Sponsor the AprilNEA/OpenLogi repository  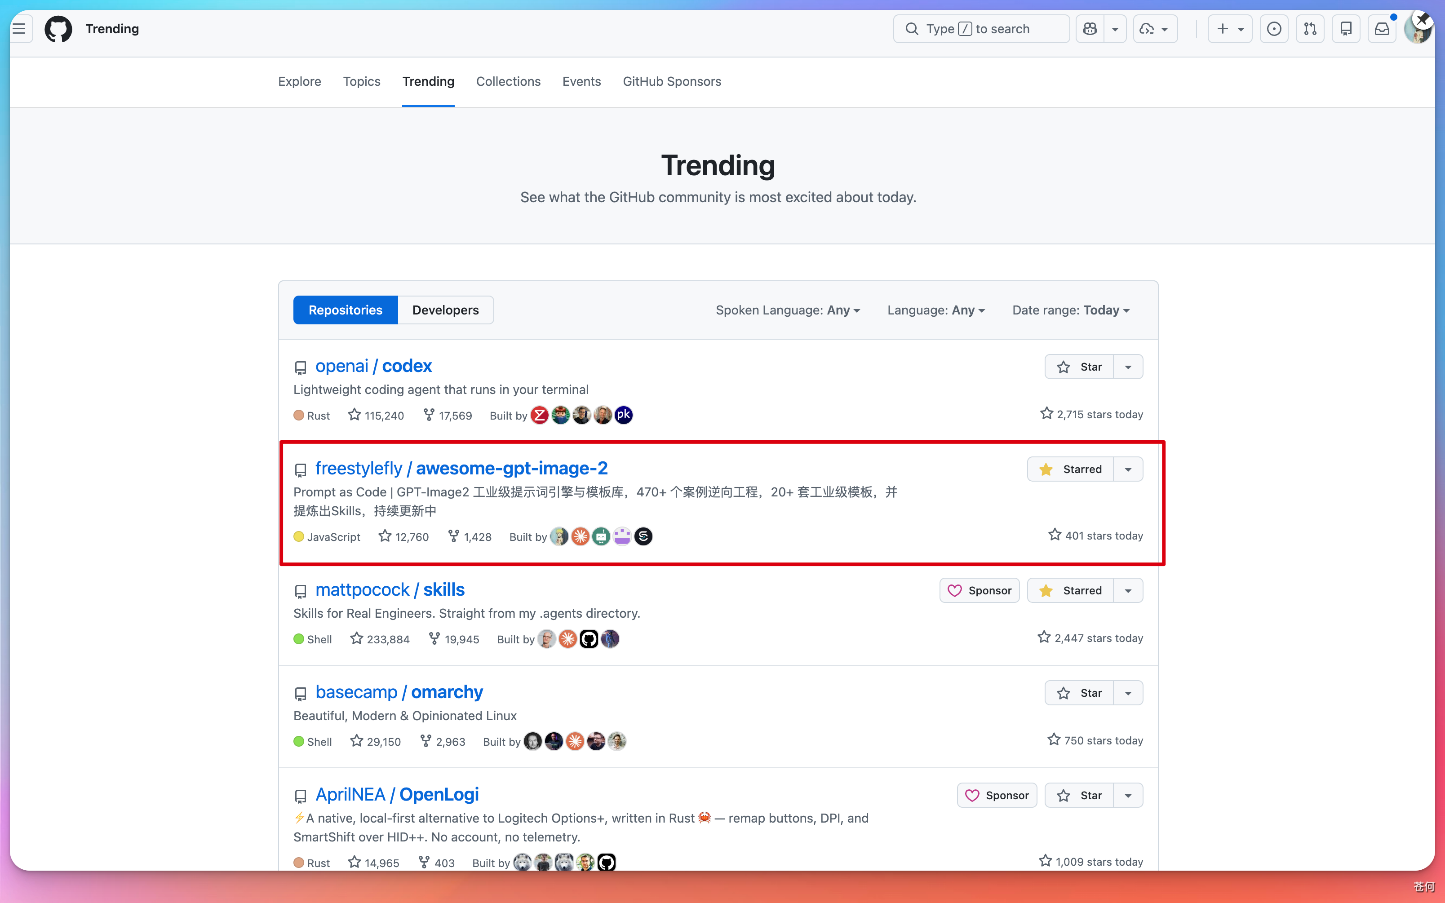coord(997,796)
